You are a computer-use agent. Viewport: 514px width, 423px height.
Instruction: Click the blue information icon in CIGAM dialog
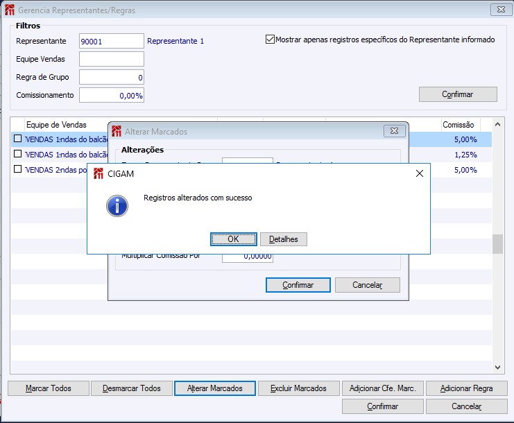[x=117, y=206]
